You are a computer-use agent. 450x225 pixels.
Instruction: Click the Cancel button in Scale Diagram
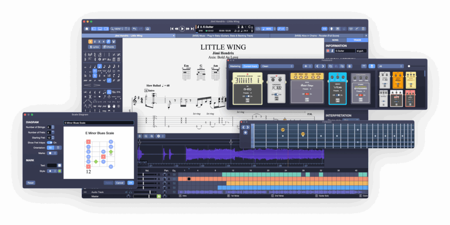click(x=120, y=182)
